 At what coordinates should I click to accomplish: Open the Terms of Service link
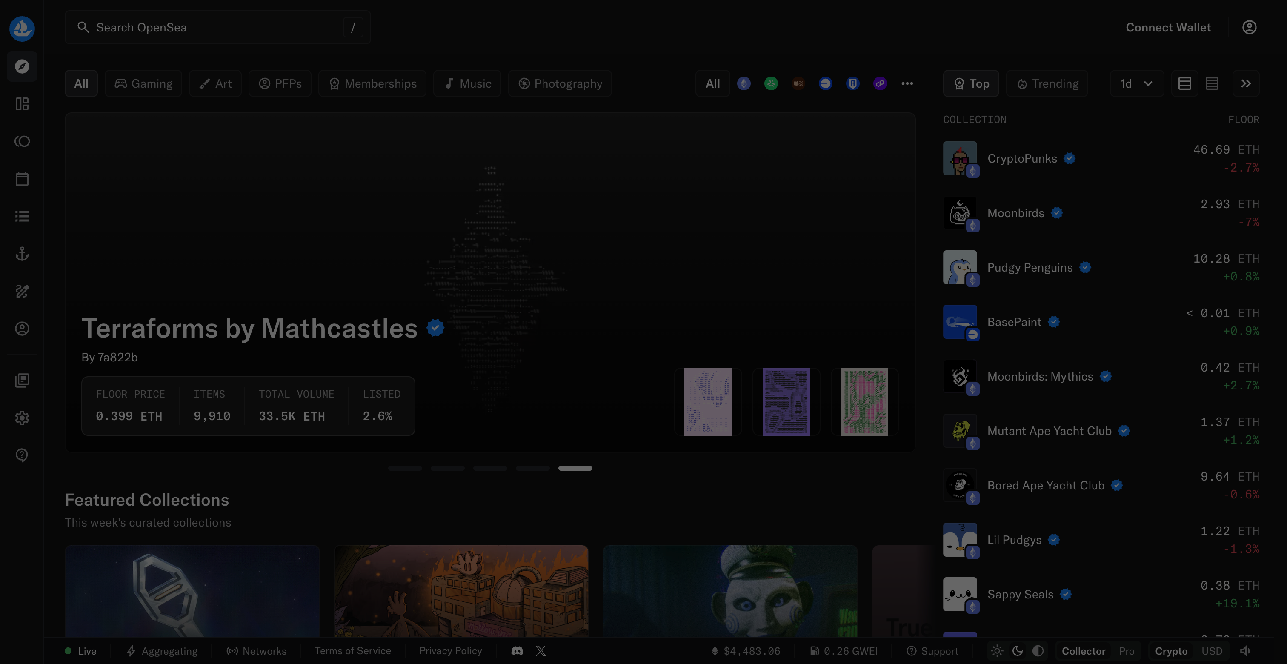point(353,650)
